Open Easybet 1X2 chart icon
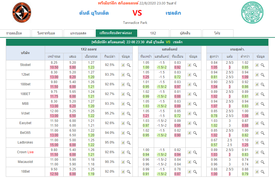275x179 pixels. point(123,123)
